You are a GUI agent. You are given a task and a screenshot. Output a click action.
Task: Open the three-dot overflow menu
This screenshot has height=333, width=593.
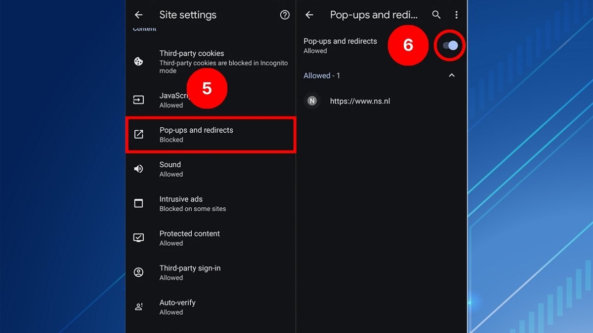457,15
